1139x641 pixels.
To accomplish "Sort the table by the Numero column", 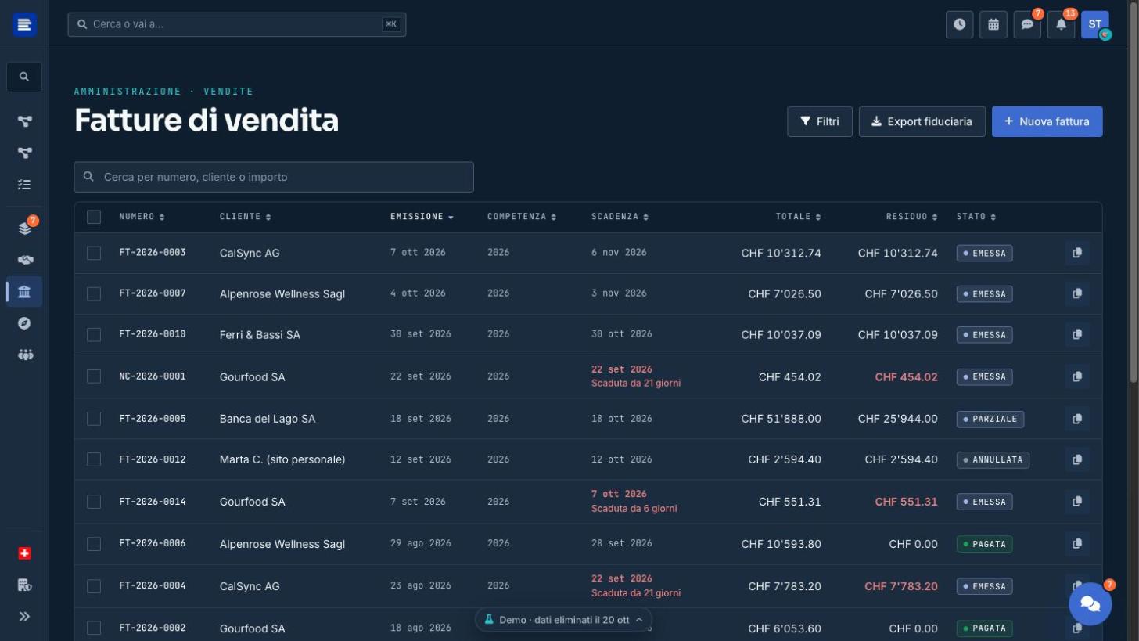I will tap(142, 217).
